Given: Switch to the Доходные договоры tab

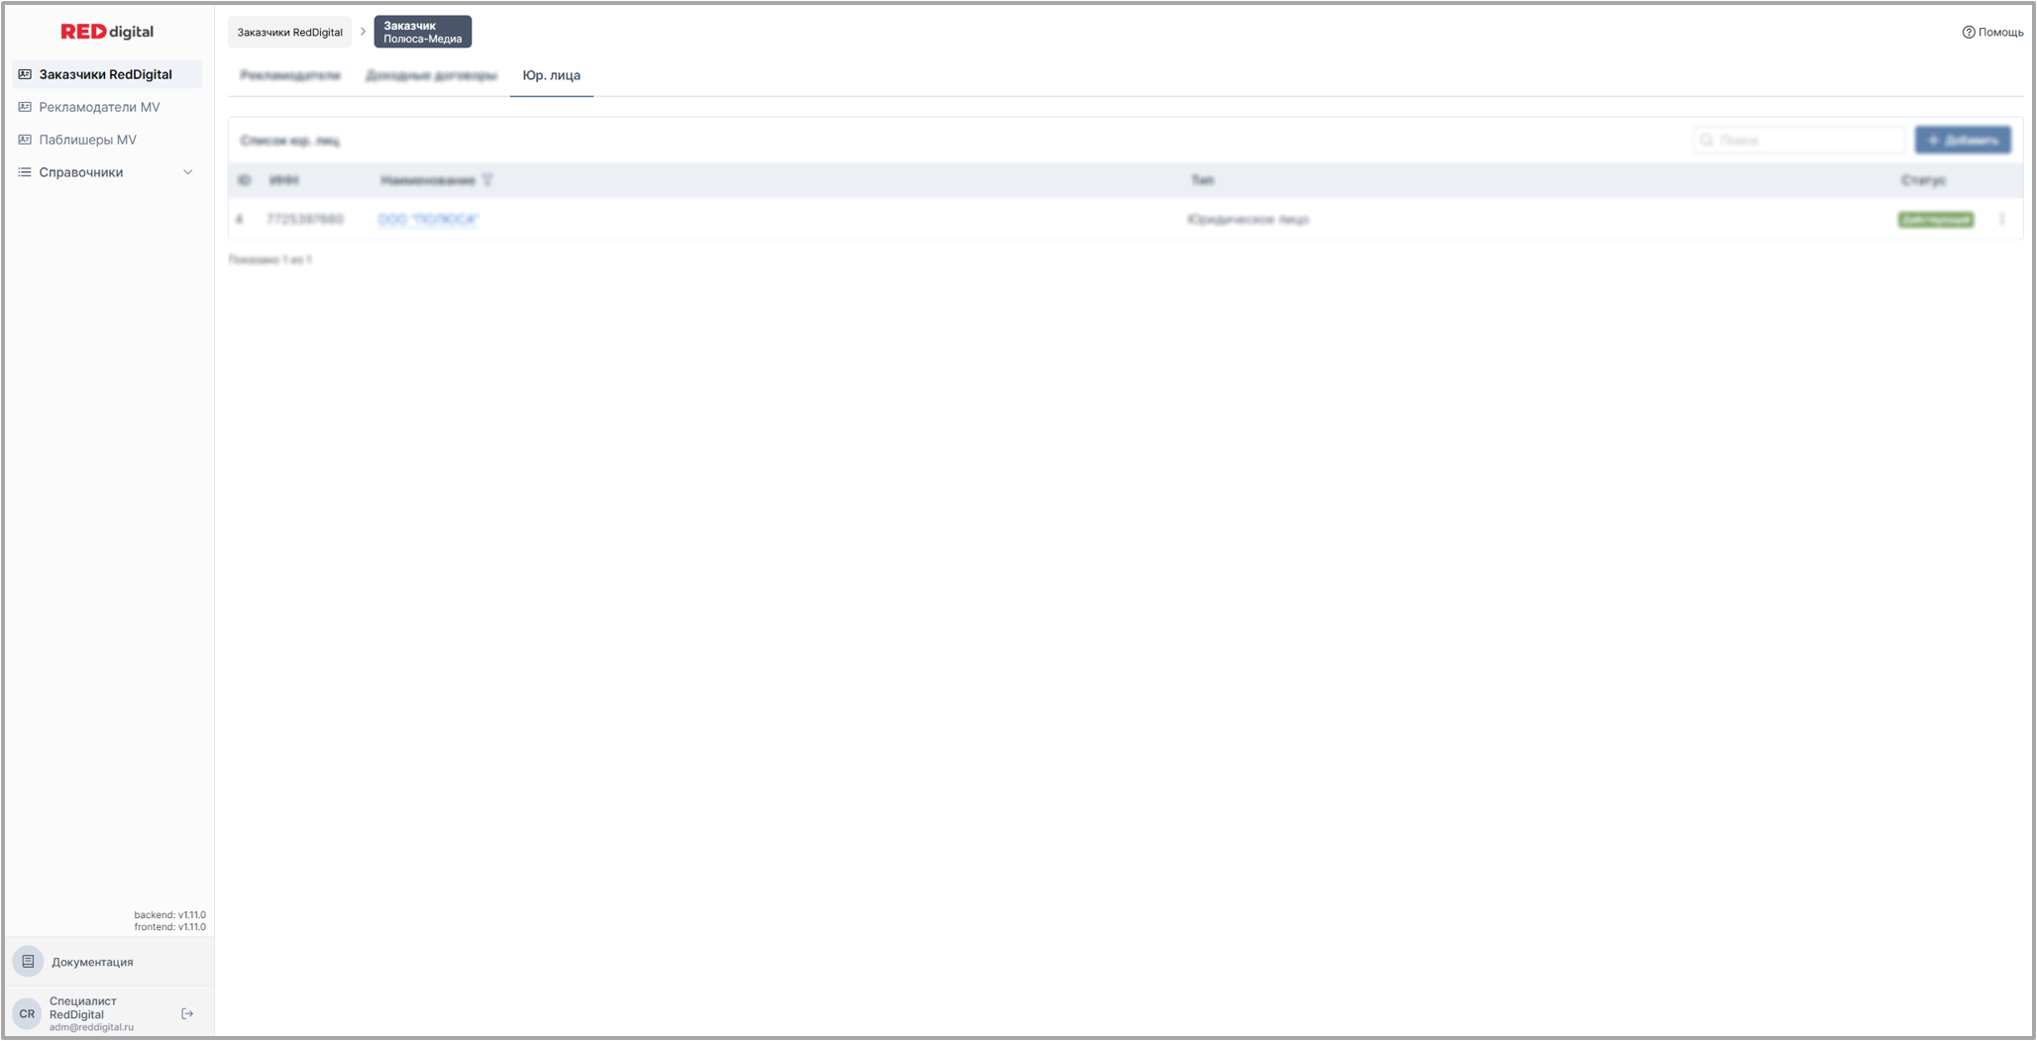Looking at the screenshot, I should pyautogui.click(x=431, y=75).
